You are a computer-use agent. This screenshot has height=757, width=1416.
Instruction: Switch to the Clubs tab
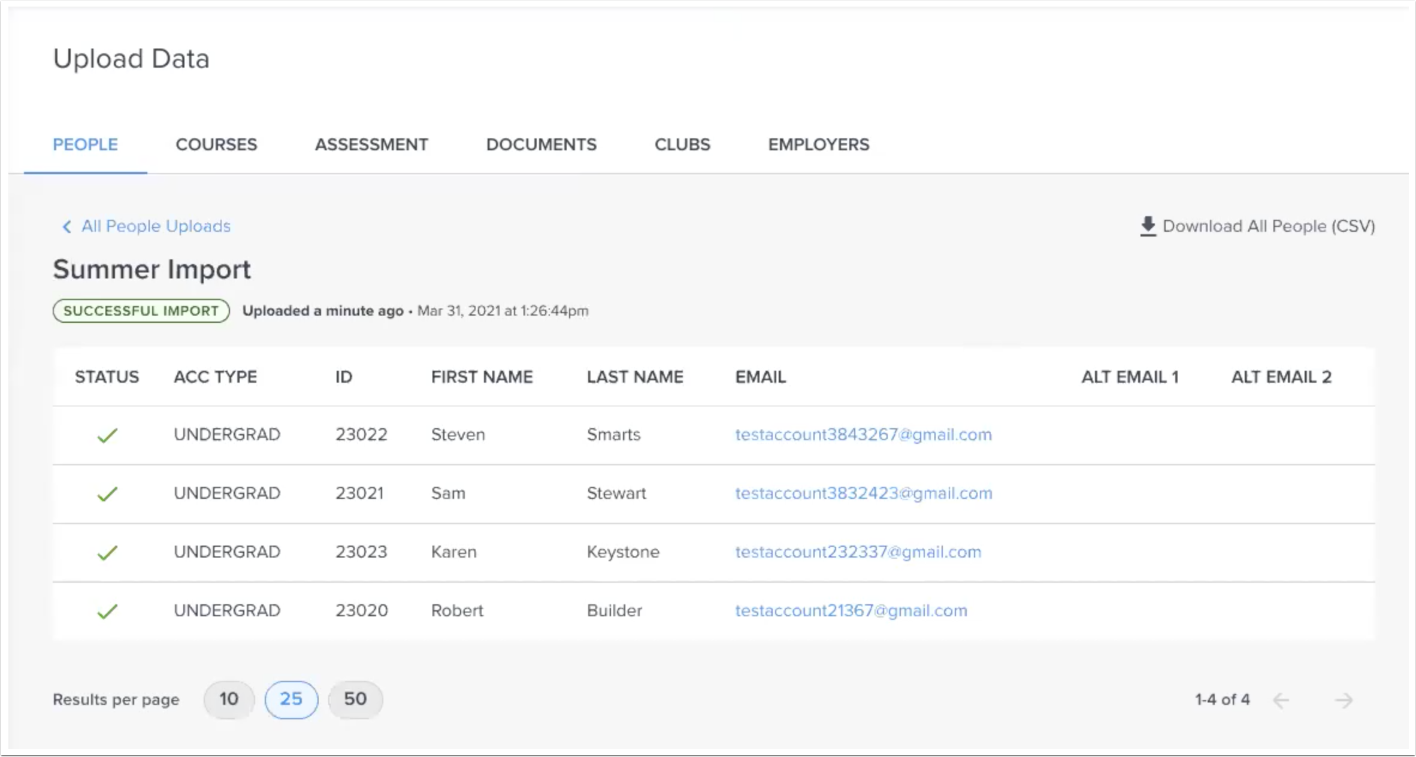[x=682, y=144]
